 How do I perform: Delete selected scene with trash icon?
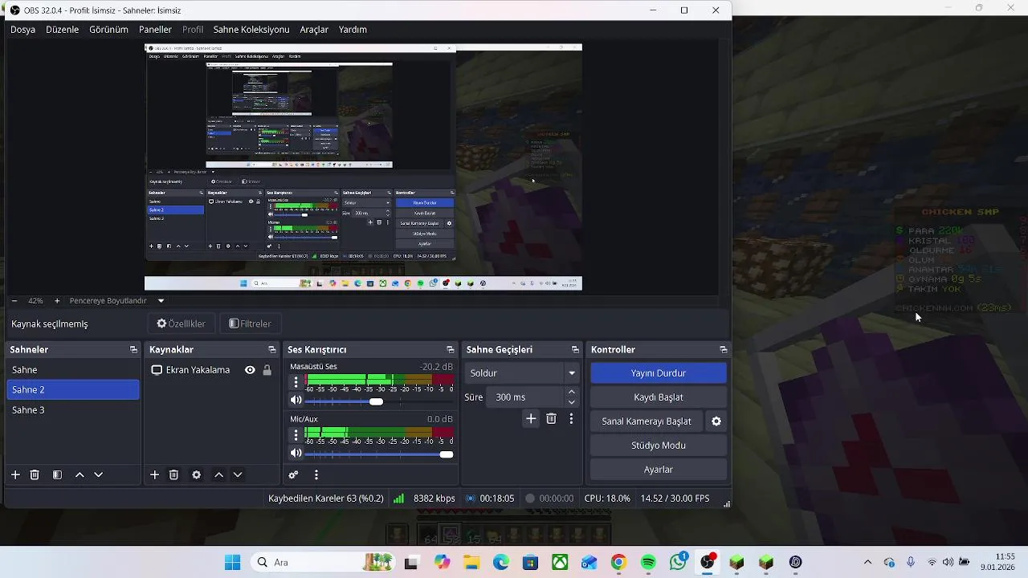point(35,475)
